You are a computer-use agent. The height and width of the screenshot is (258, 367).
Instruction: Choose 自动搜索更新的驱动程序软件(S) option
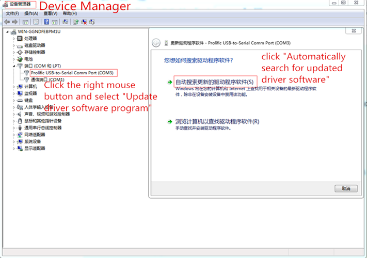[214, 82]
